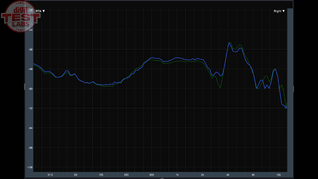Click the 500 Hz frequency label
Viewport: 318px width, 179px height.
click(x=152, y=175)
